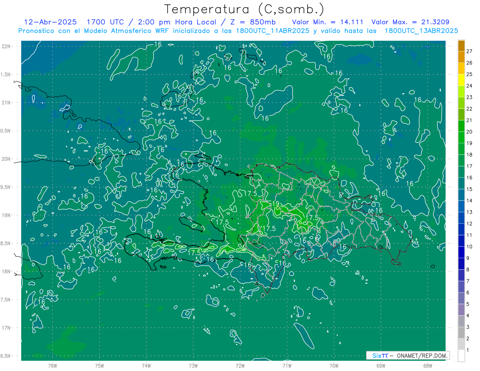Viewport: 480px width, 371px height.
Task: Click the colorbar label "27"
Action: (470, 51)
